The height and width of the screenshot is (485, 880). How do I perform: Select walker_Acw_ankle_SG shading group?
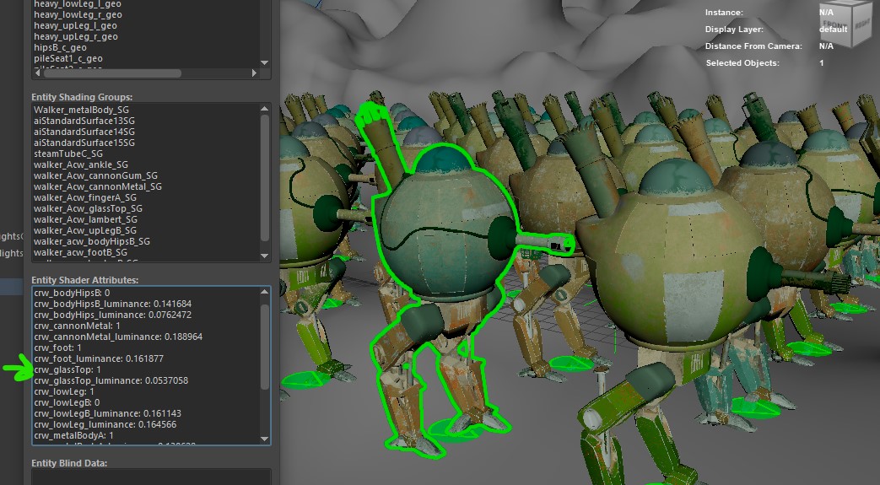click(x=81, y=164)
